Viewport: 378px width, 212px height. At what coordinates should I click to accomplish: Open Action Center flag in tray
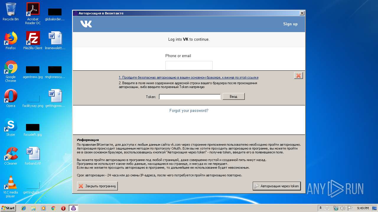[x=350, y=208]
